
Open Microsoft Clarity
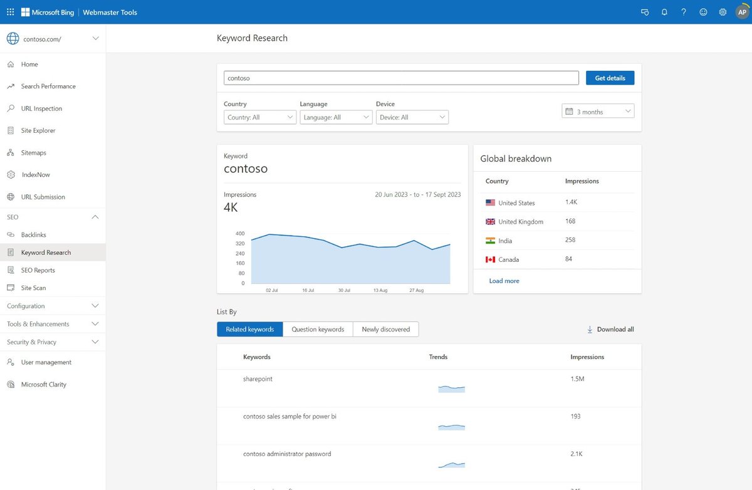(43, 384)
